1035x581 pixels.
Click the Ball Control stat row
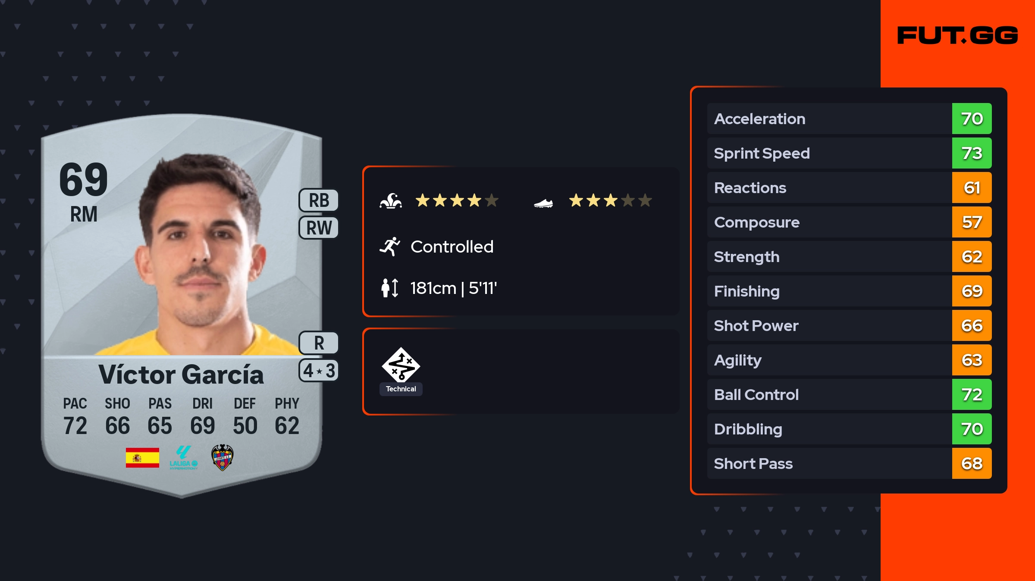pyautogui.click(x=828, y=394)
